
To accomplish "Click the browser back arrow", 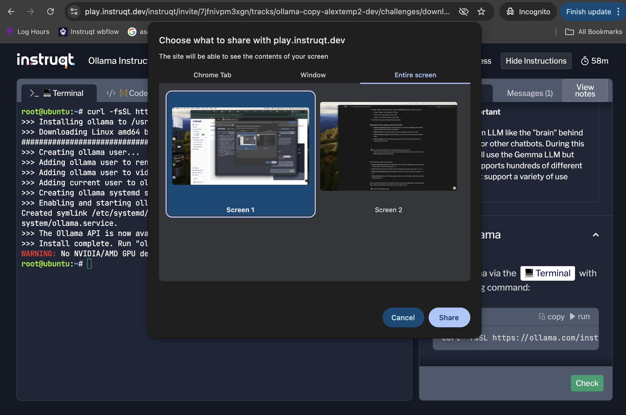I will pyautogui.click(x=11, y=12).
